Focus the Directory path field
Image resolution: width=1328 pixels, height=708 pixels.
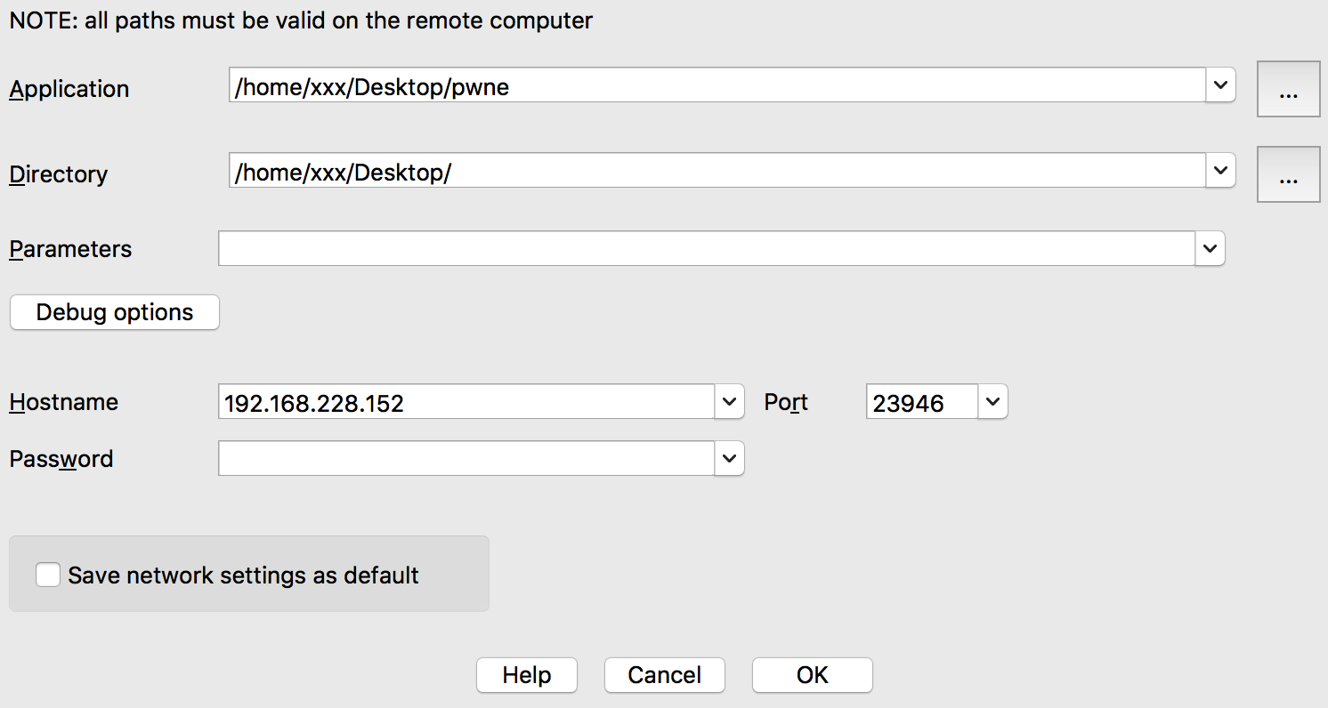[x=717, y=171]
